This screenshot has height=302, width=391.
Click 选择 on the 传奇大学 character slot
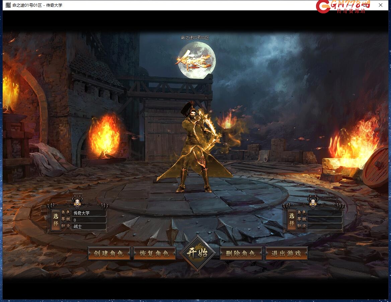pos(56,220)
